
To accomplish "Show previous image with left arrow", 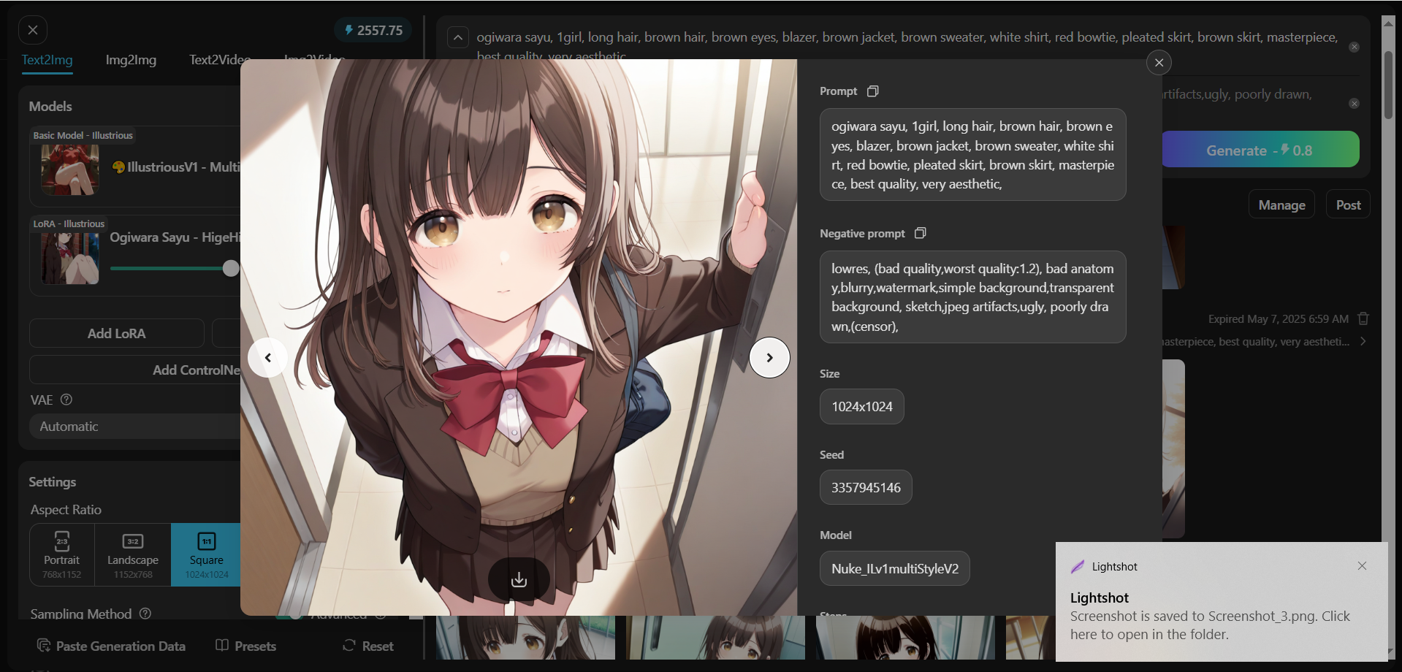I will (268, 357).
